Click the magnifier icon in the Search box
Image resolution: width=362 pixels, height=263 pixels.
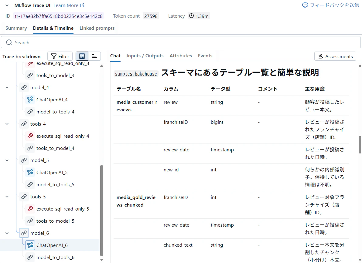(9, 42)
